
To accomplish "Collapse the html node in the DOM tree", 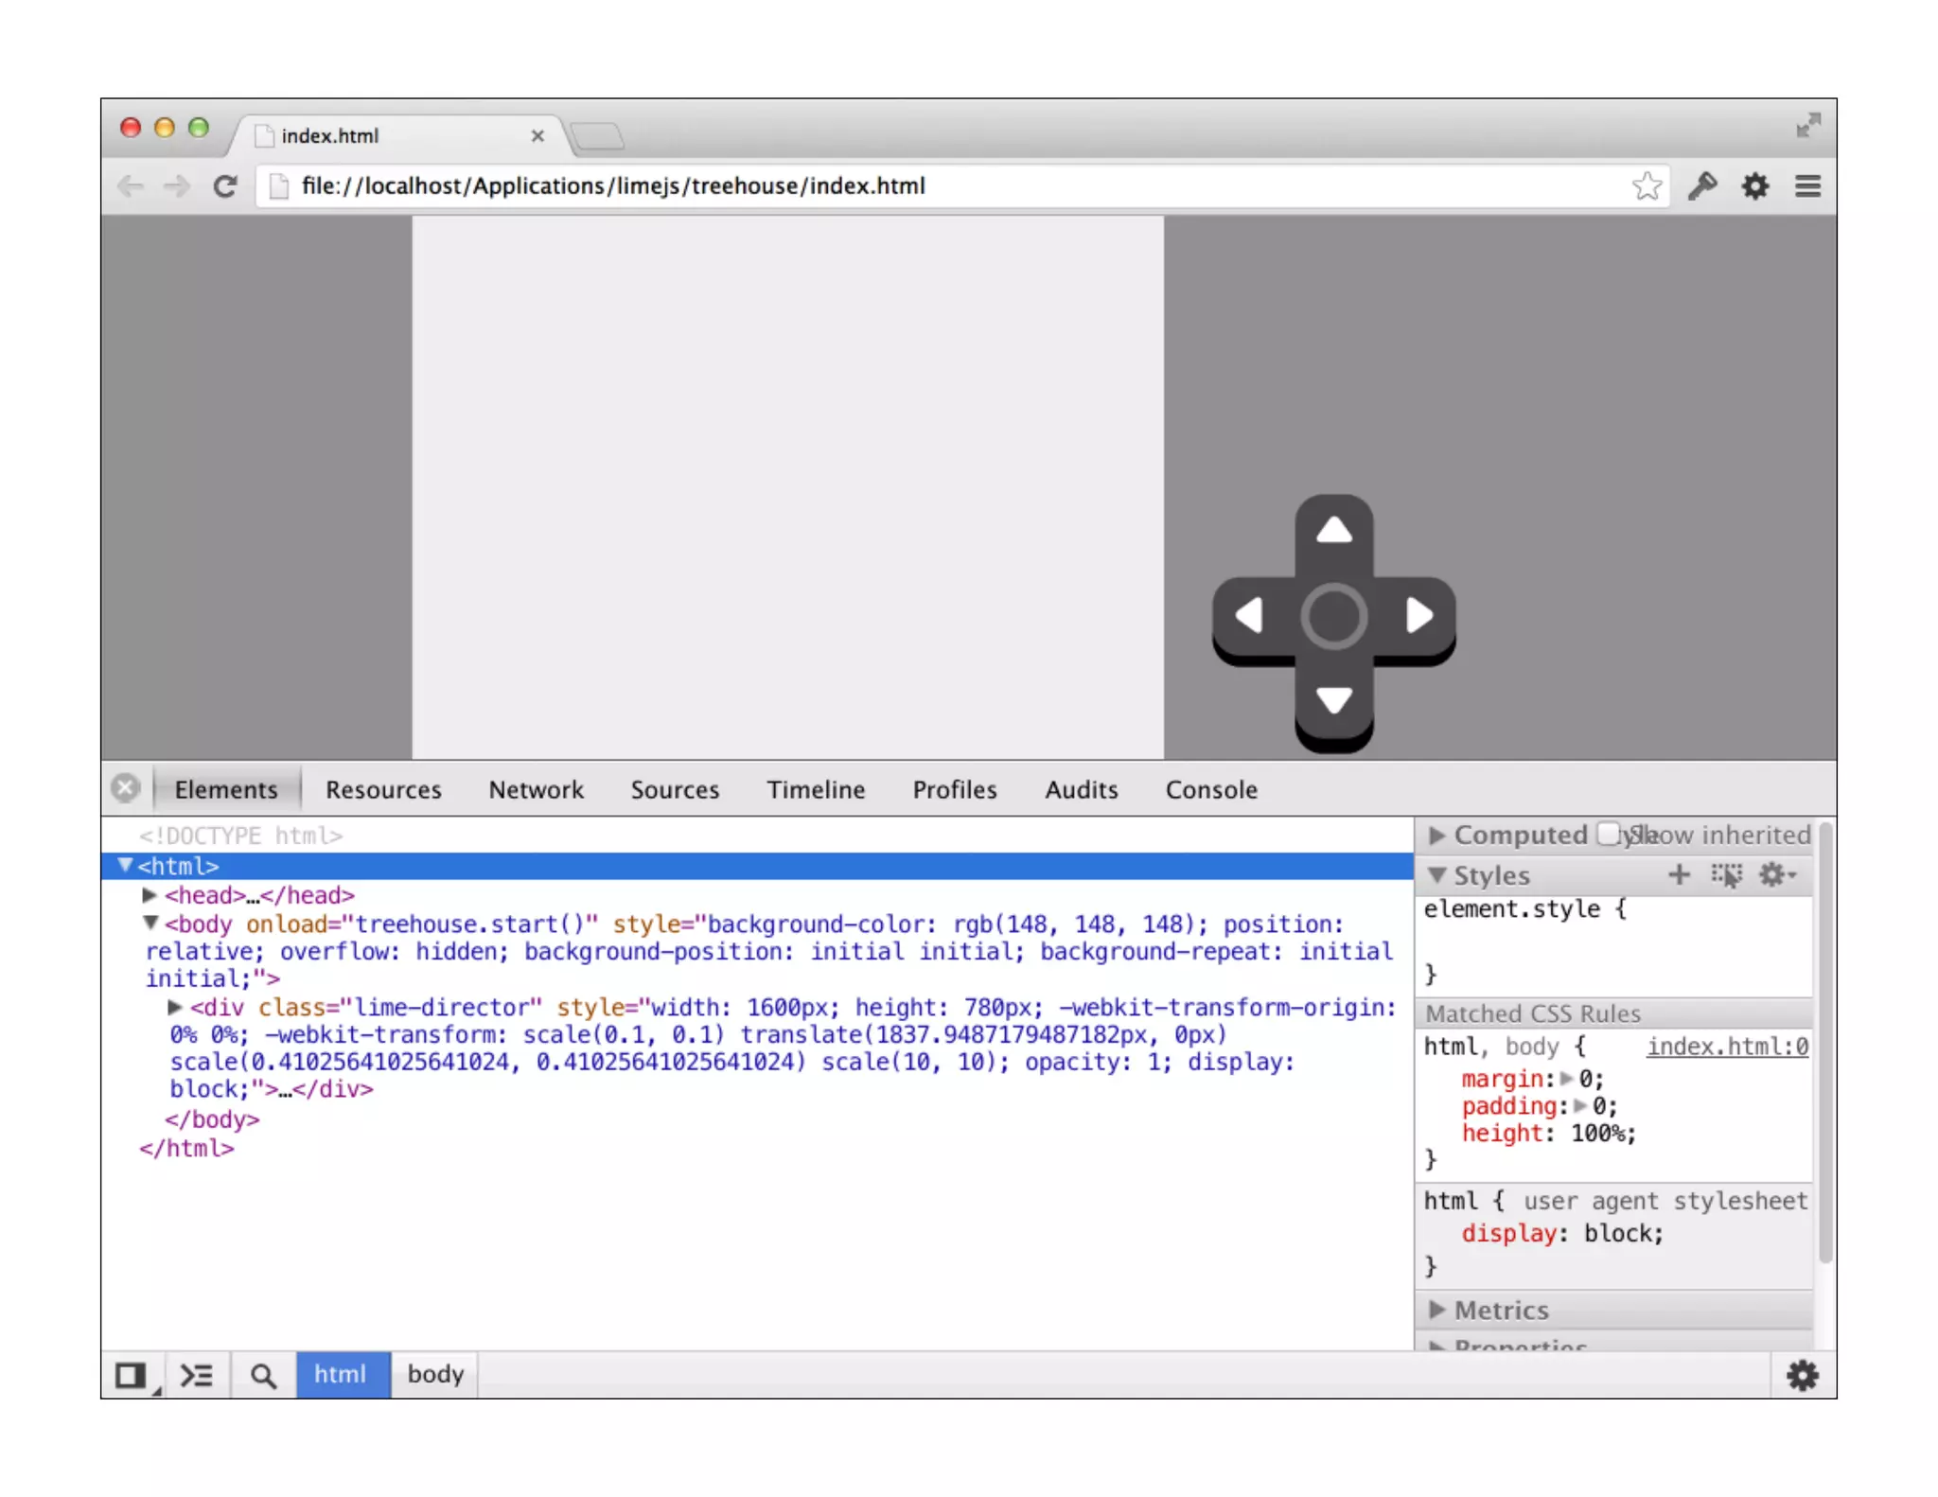I will pyautogui.click(x=125, y=865).
